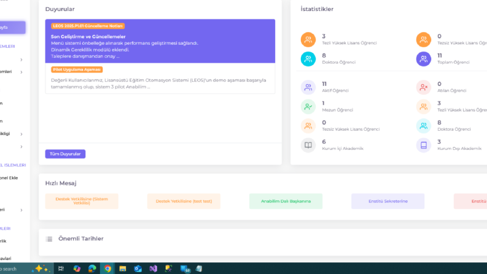This screenshot has height=274, width=487.
Task: Expand sidebar chevron just above 'emleri' row
Action: point(21,60)
